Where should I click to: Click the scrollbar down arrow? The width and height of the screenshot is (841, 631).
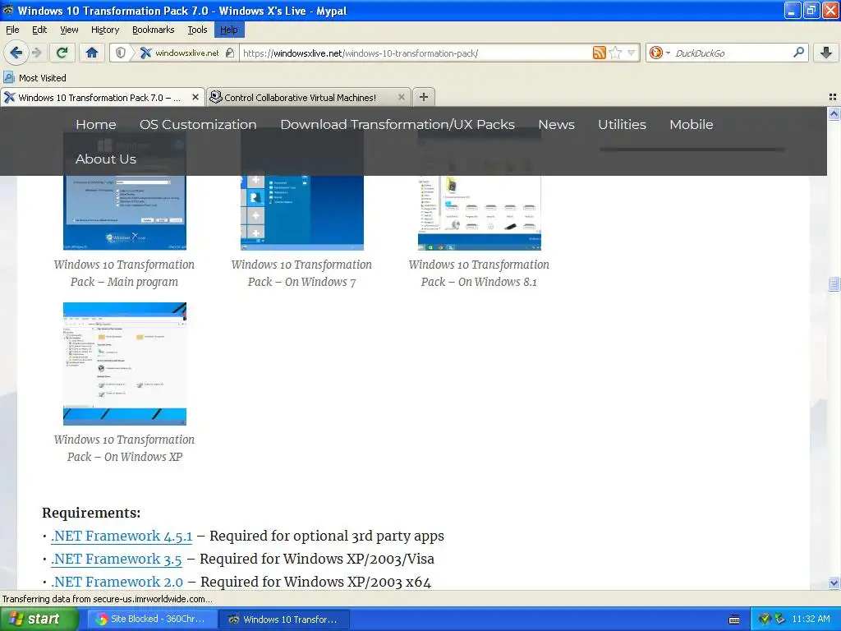point(834,583)
